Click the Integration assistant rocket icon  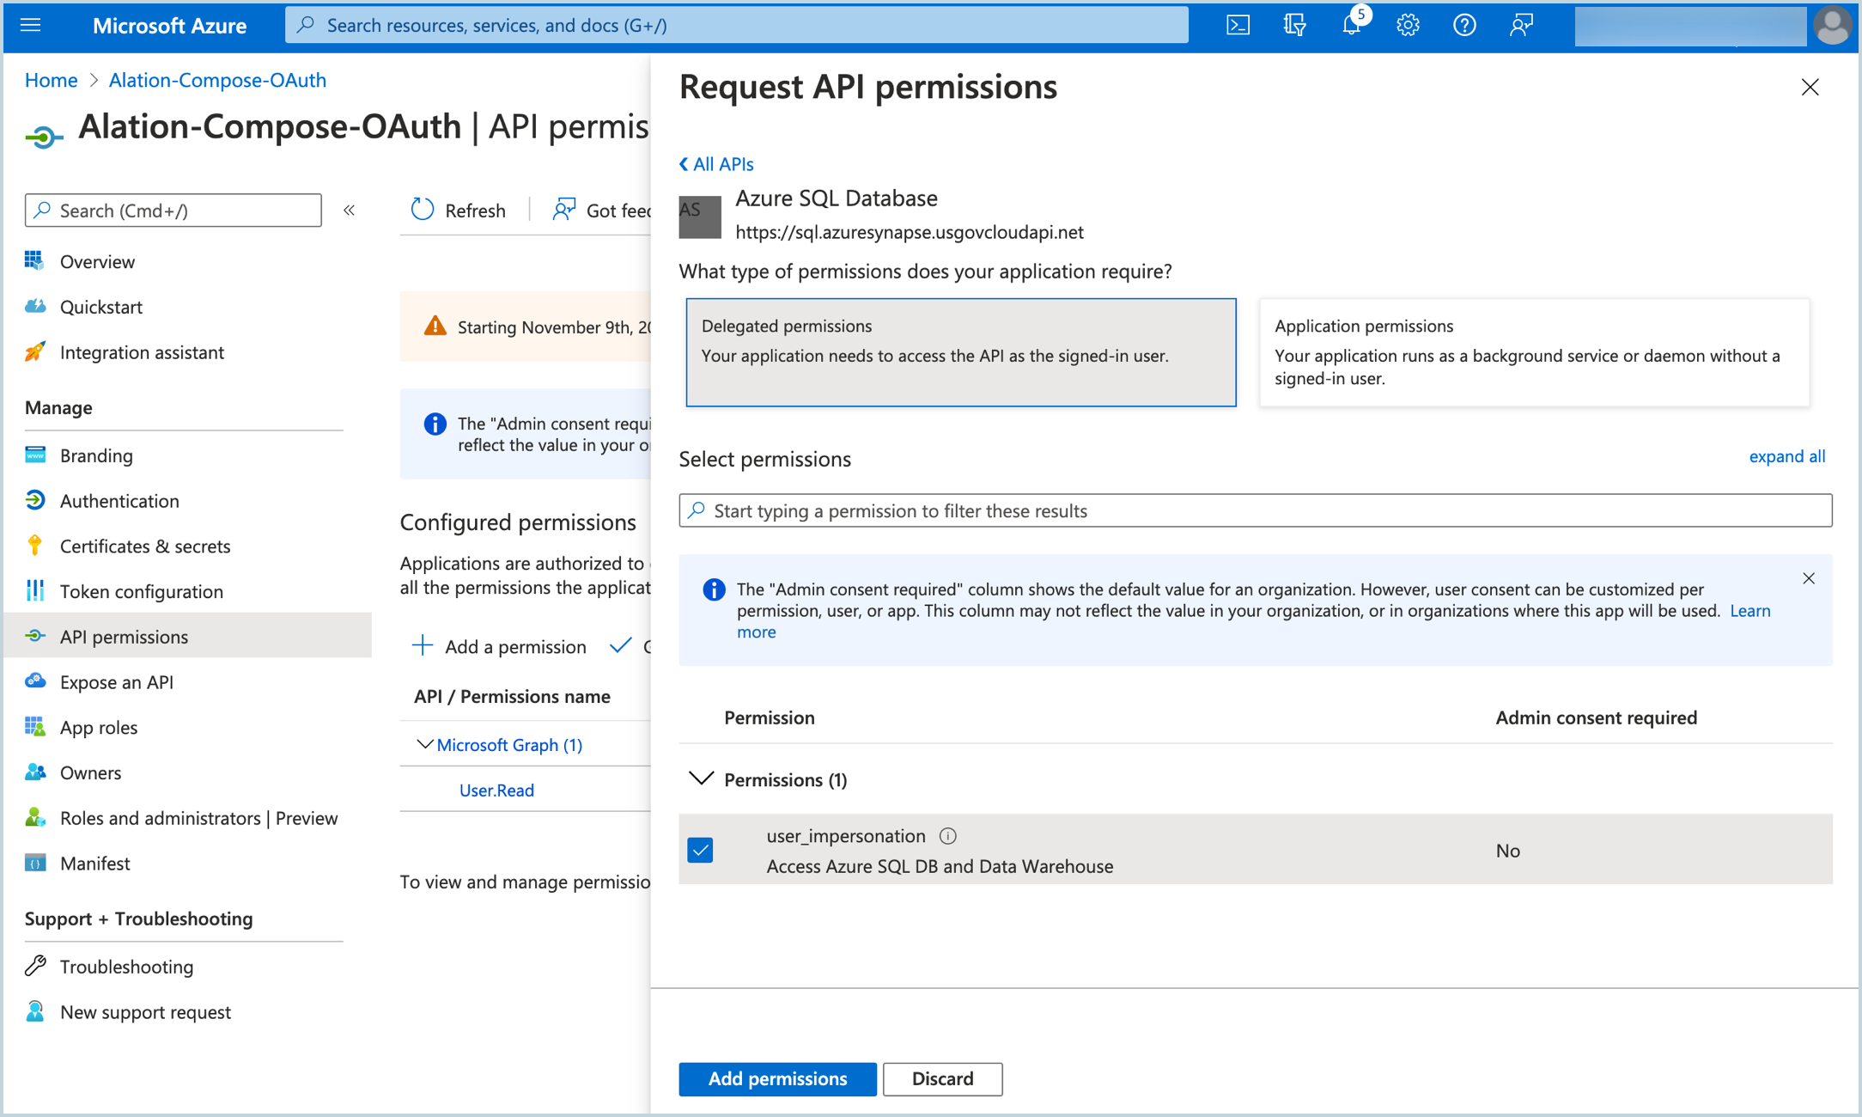tap(34, 351)
